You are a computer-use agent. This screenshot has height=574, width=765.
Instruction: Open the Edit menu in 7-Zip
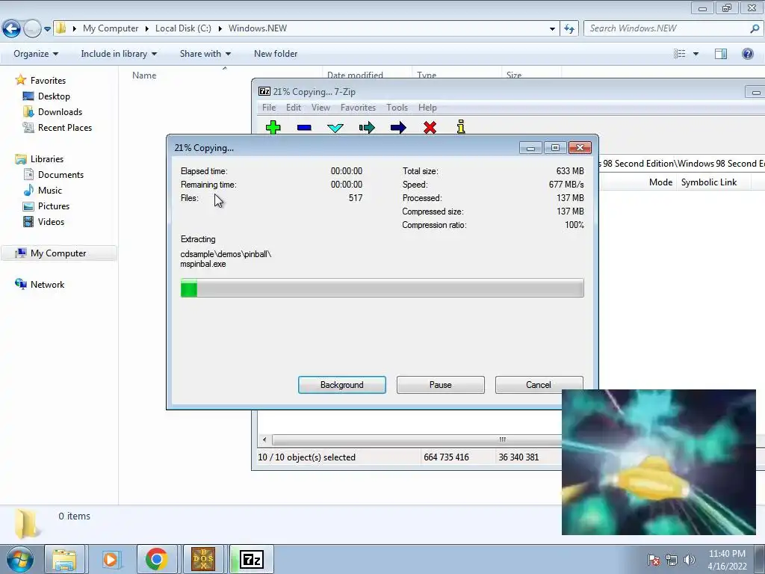point(293,108)
